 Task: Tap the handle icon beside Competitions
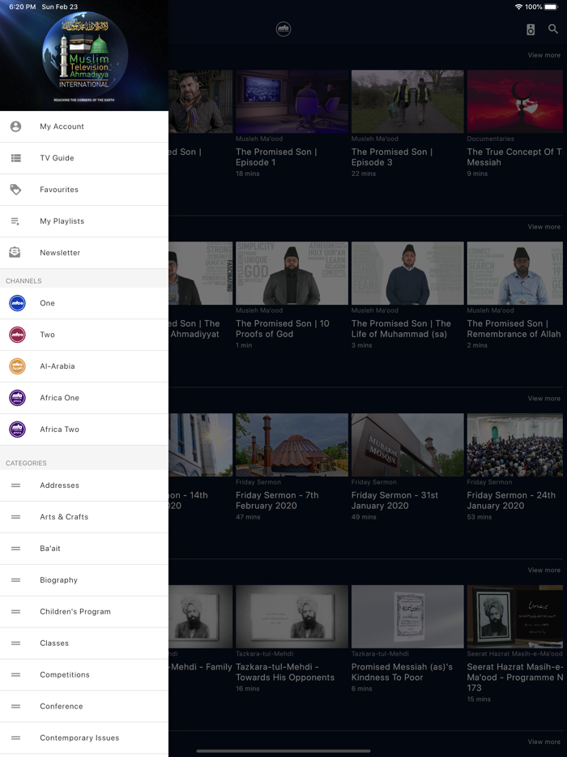pyautogui.click(x=16, y=674)
